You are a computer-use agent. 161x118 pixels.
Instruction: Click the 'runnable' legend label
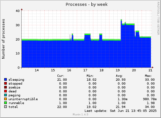(16, 103)
